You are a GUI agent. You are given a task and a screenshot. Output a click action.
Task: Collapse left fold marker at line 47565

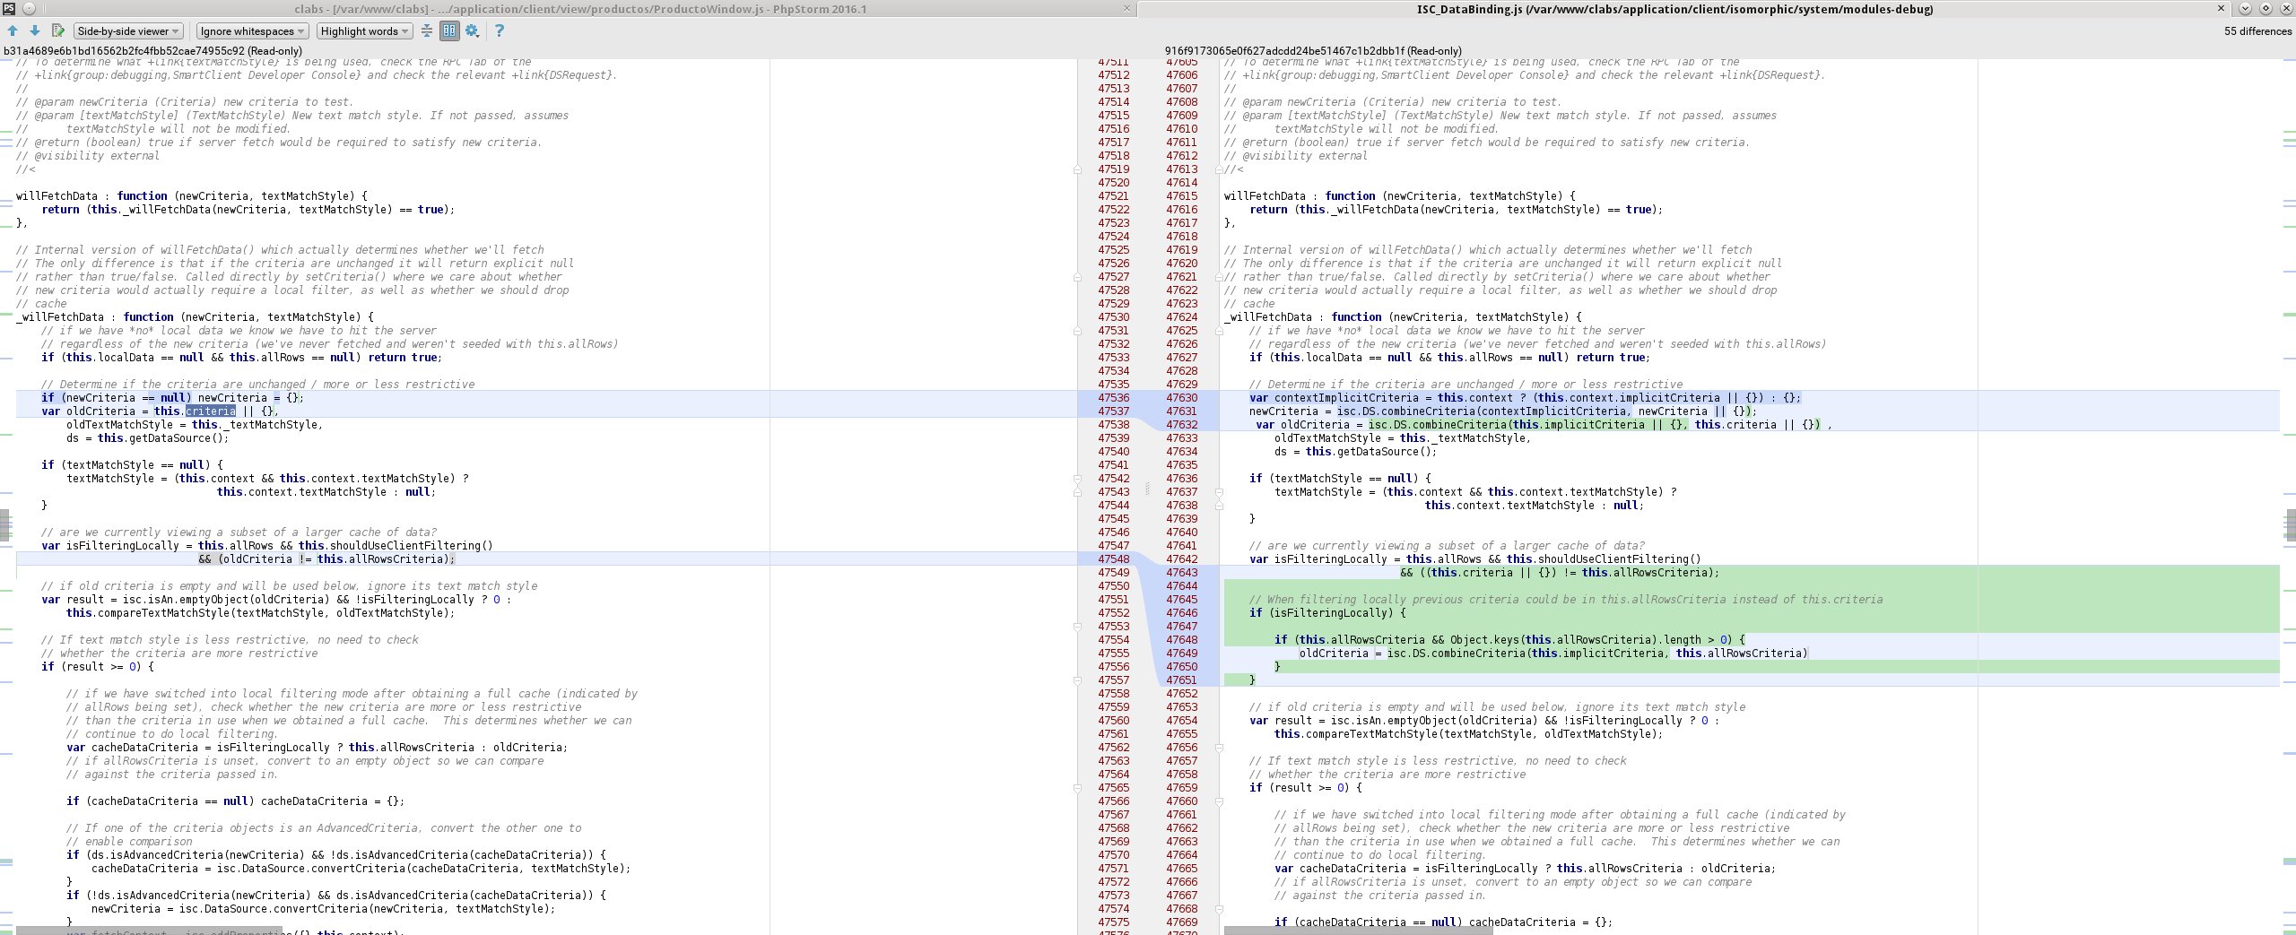1078,788
